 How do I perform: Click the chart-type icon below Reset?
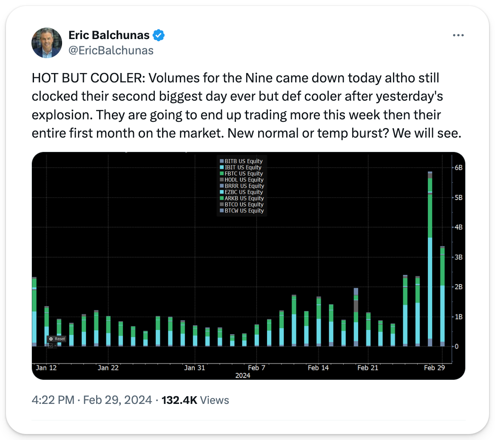coord(50,346)
